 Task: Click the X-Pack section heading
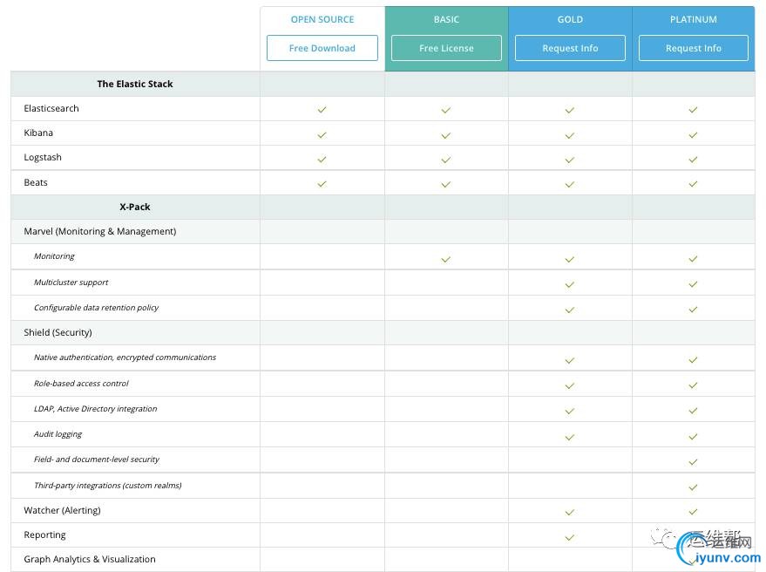coord(135,207)
